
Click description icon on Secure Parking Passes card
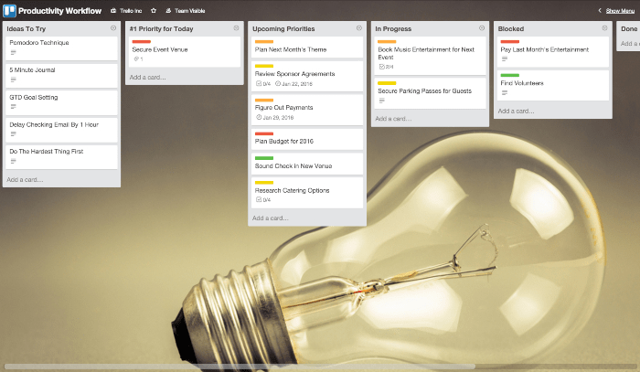(381, 101)
